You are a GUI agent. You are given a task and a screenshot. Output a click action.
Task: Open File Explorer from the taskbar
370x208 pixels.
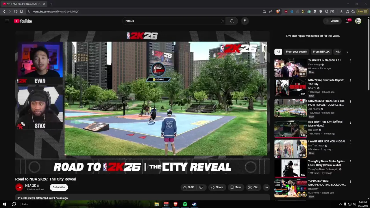(x=156, y=204)
